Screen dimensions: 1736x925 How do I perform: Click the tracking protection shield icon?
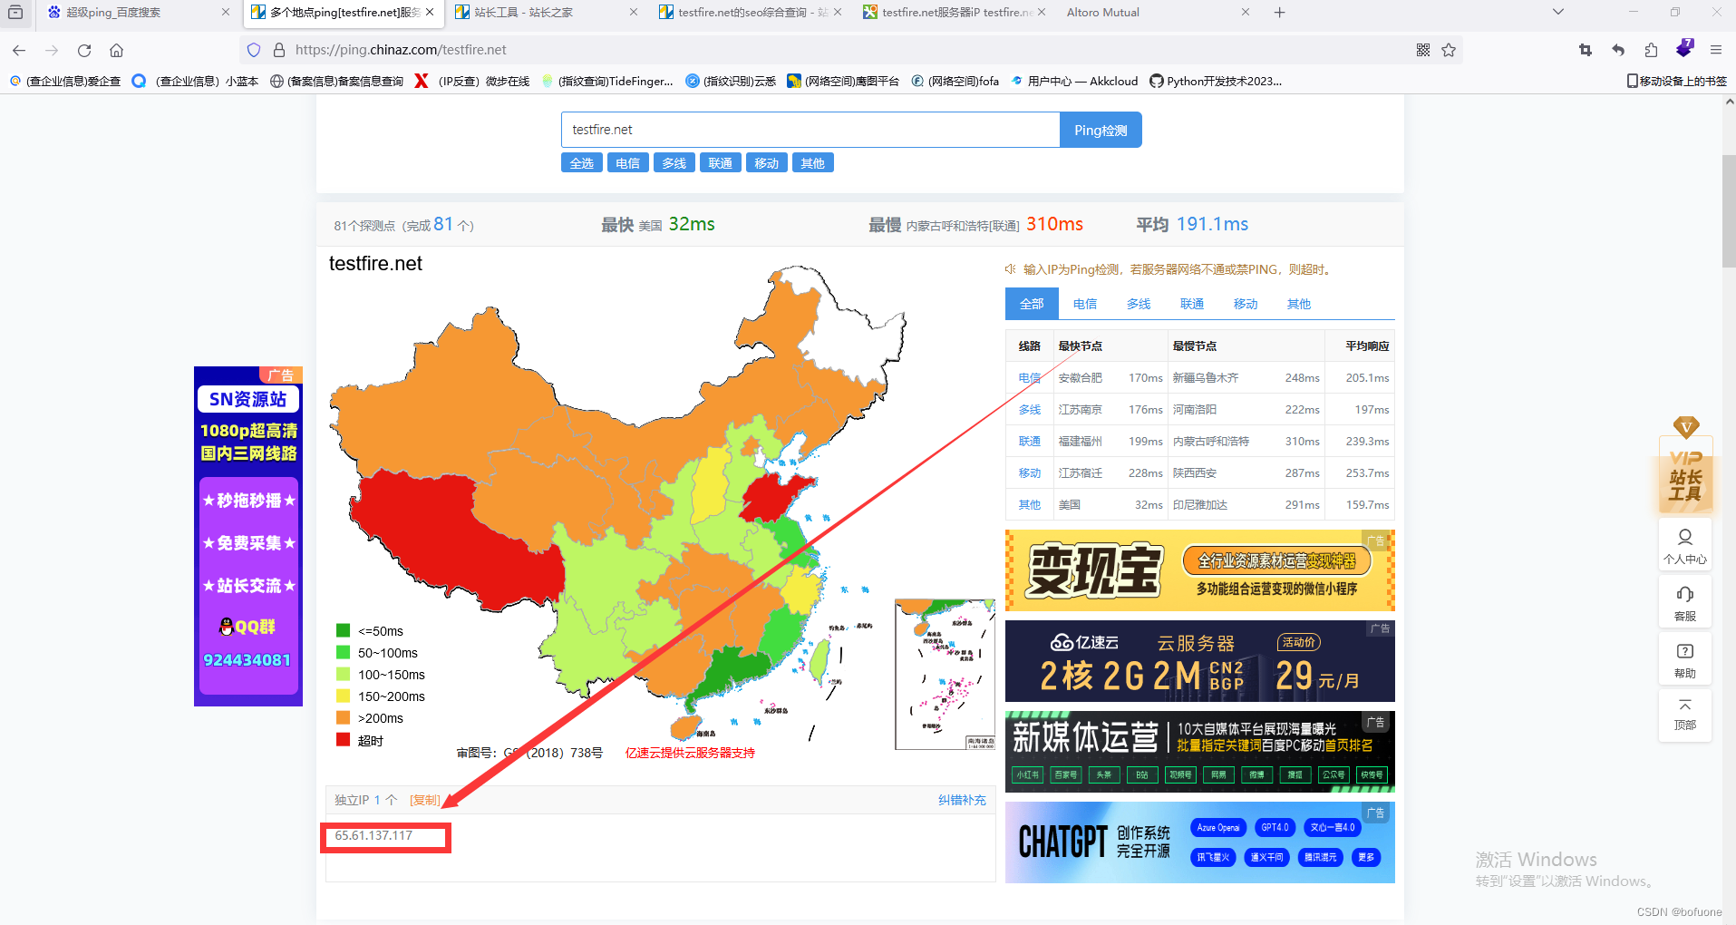(254, 50)
